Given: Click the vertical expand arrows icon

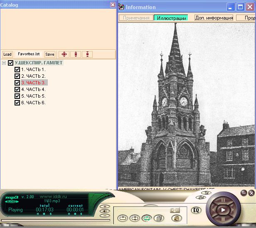Looking at the screenshot, I should coord(75,54).
